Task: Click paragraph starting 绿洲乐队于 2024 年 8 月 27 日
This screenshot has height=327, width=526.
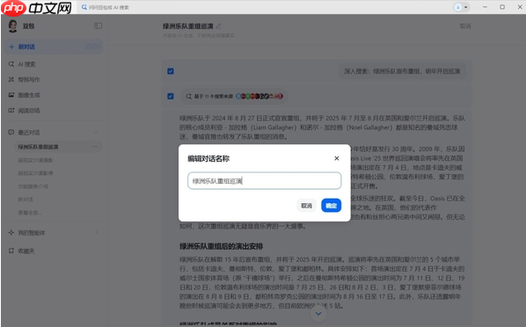Action: point(322,127)
